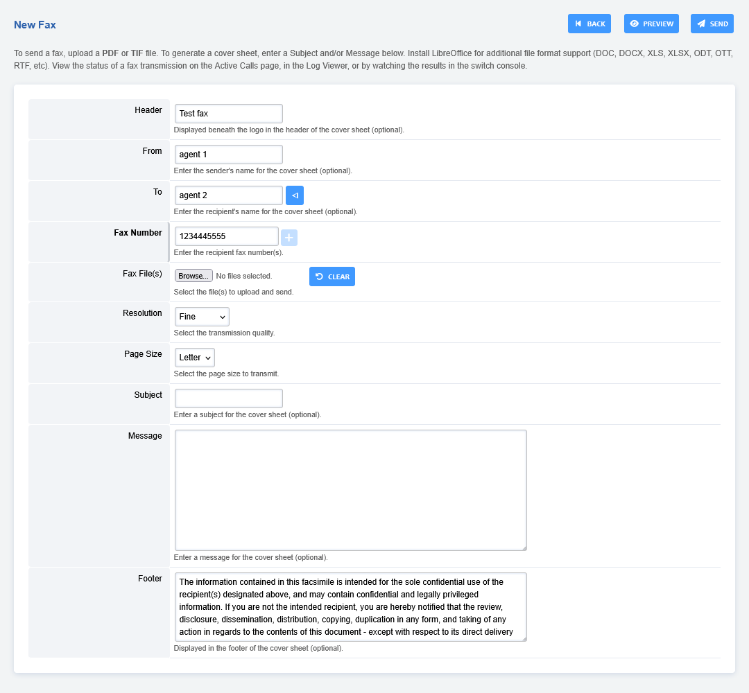Clear the selected fax files
This screenshot has width=749, height=693.
click(x=332, y=277)
